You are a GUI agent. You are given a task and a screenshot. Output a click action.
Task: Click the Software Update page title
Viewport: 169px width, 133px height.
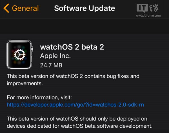pos(84,8)
